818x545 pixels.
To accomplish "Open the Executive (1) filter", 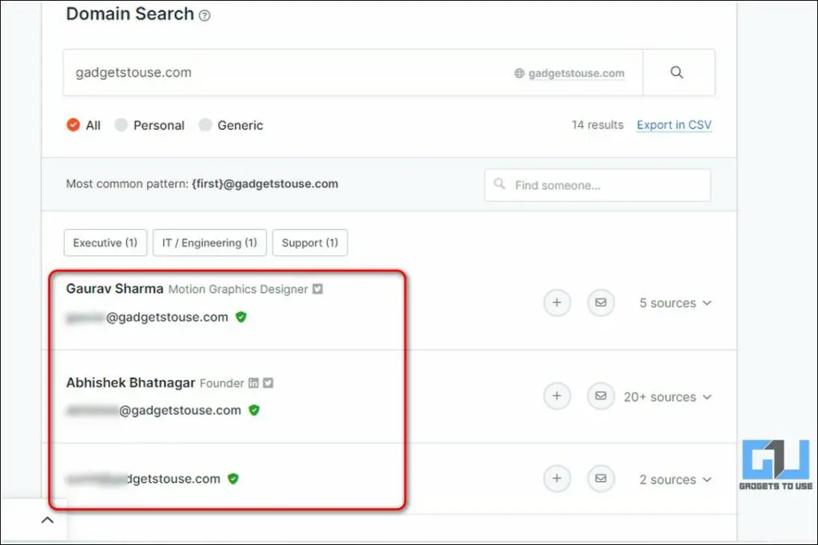I will coord(105,243).
